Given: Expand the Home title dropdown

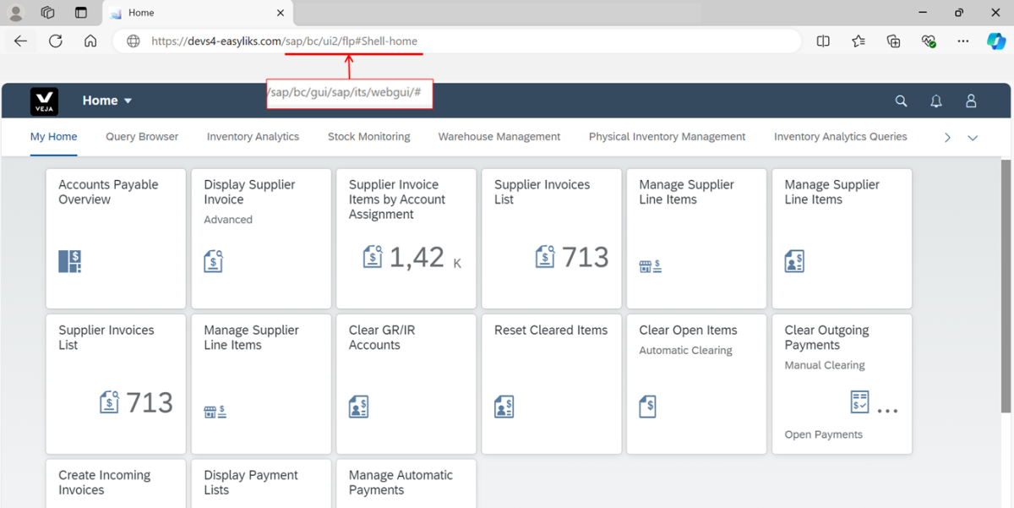Looking at the screenshot, I should tap(128, 100).
